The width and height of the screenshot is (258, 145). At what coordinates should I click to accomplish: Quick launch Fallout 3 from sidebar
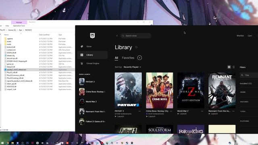[x=92, y=122]
